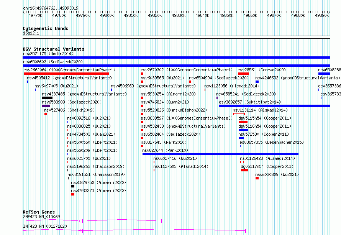The image size is (341, 235).
Task: Click the nsv3196263 (Chaisson2019) label
Action: click(96, 166)
